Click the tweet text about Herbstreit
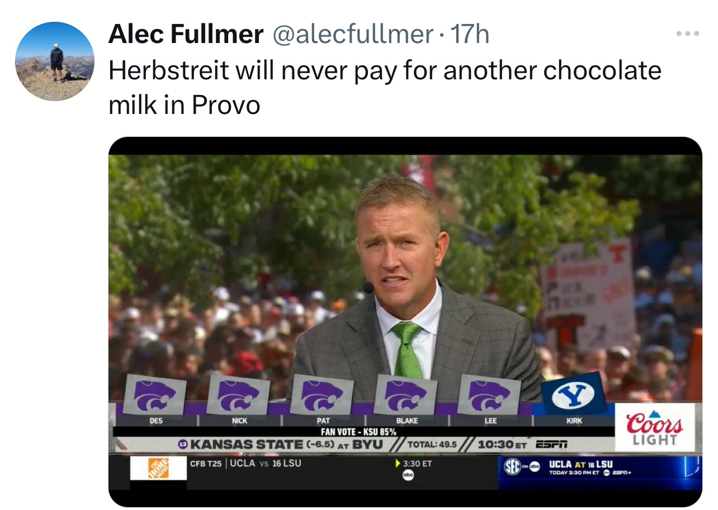Viewport: 718px width, 510px height. pyautogui.click(x=385, y=87)
